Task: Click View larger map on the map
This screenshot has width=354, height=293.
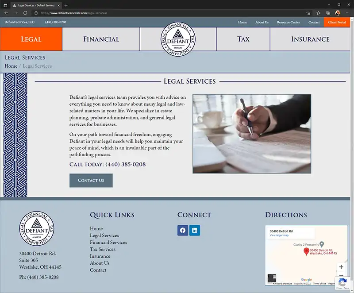Action: point(279,235)
